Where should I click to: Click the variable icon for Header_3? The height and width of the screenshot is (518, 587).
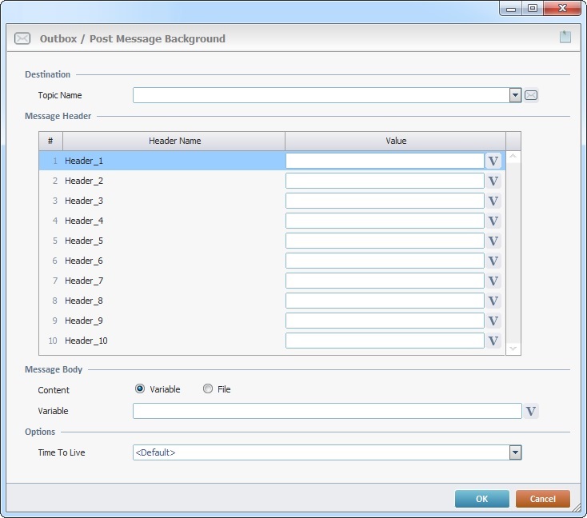click(x=493, y=201)
